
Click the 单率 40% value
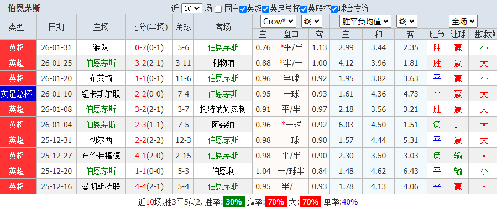[x=349, y=202]
